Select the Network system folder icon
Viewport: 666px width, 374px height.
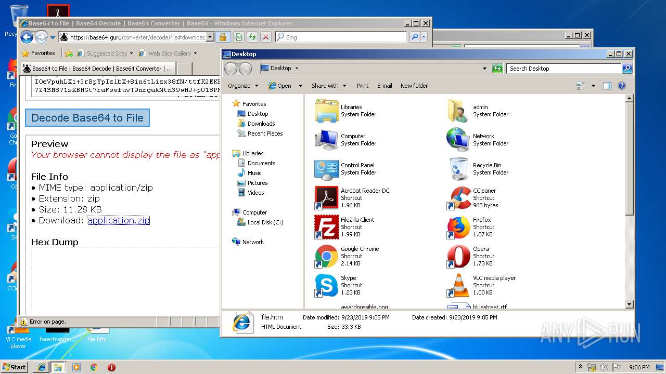458,140
